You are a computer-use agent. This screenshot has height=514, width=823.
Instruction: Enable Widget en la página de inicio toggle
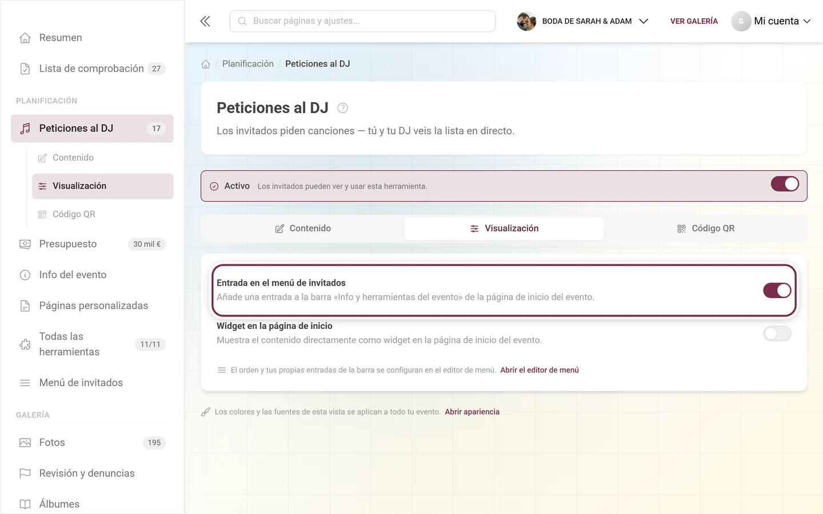pos(777,334)
